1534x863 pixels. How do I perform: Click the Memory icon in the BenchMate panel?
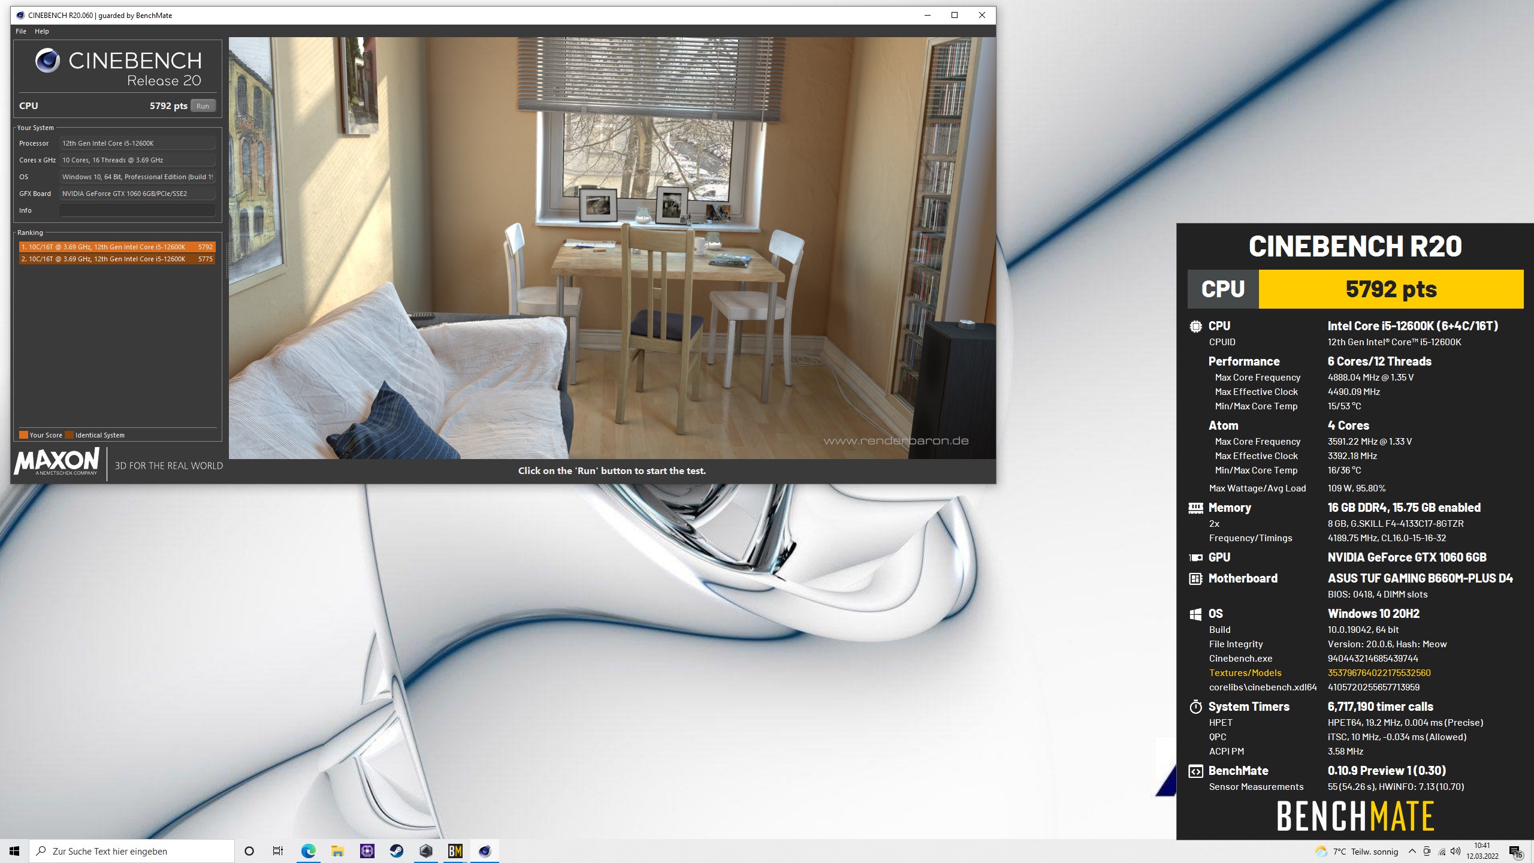[x=1195, y=508]
